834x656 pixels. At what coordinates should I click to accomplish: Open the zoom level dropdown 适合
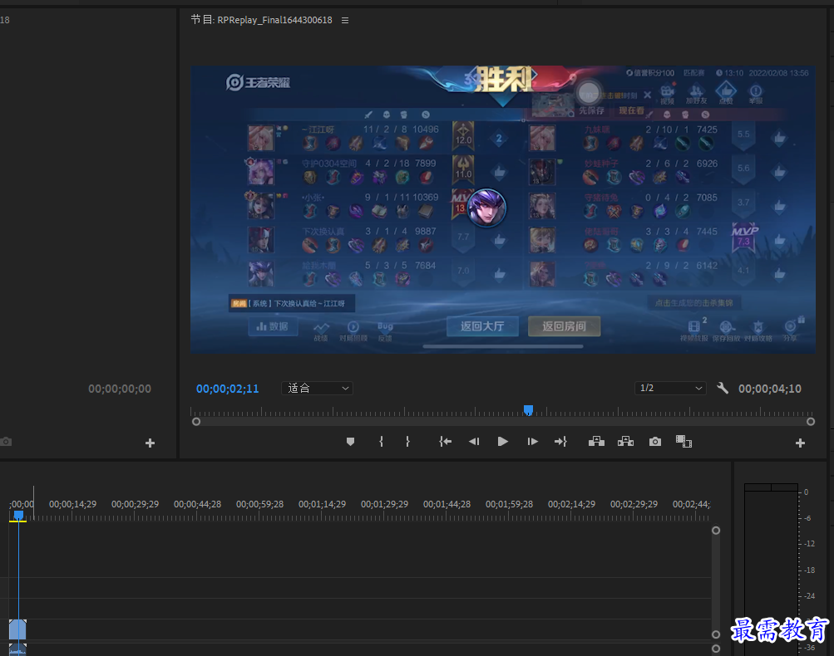click(317, 389)
